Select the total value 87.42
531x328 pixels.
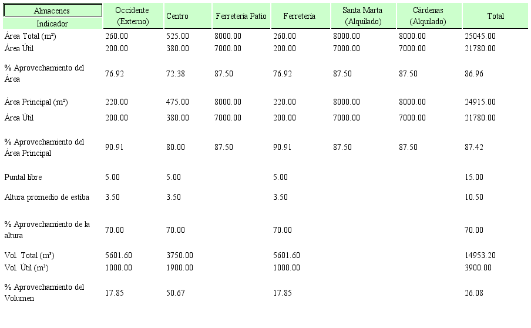click(x=474, y=148)
